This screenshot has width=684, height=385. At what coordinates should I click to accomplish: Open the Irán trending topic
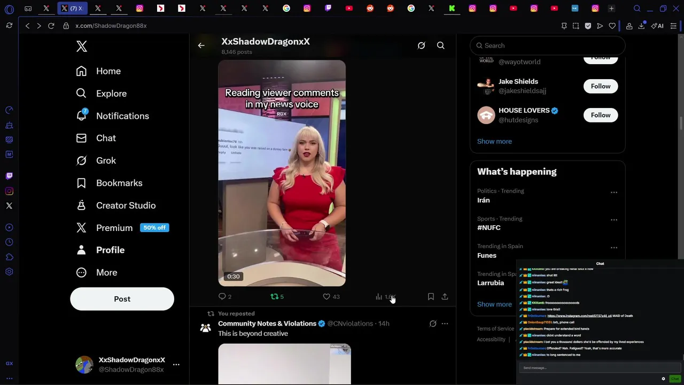coord(484,200)
